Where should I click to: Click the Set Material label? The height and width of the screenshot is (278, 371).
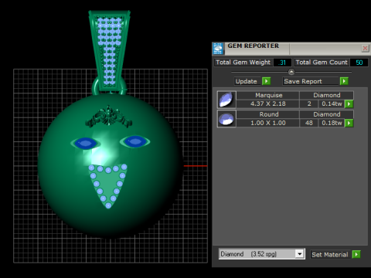coord(330,255)
